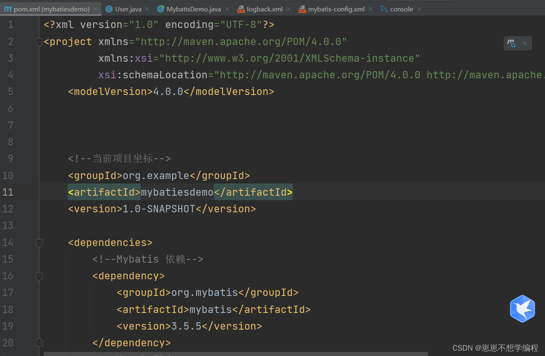The image size is (545, 356).
Task: Click line number 11 in the gutter
Action: (8, 192)
